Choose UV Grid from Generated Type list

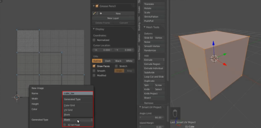(x=68, y=110)
